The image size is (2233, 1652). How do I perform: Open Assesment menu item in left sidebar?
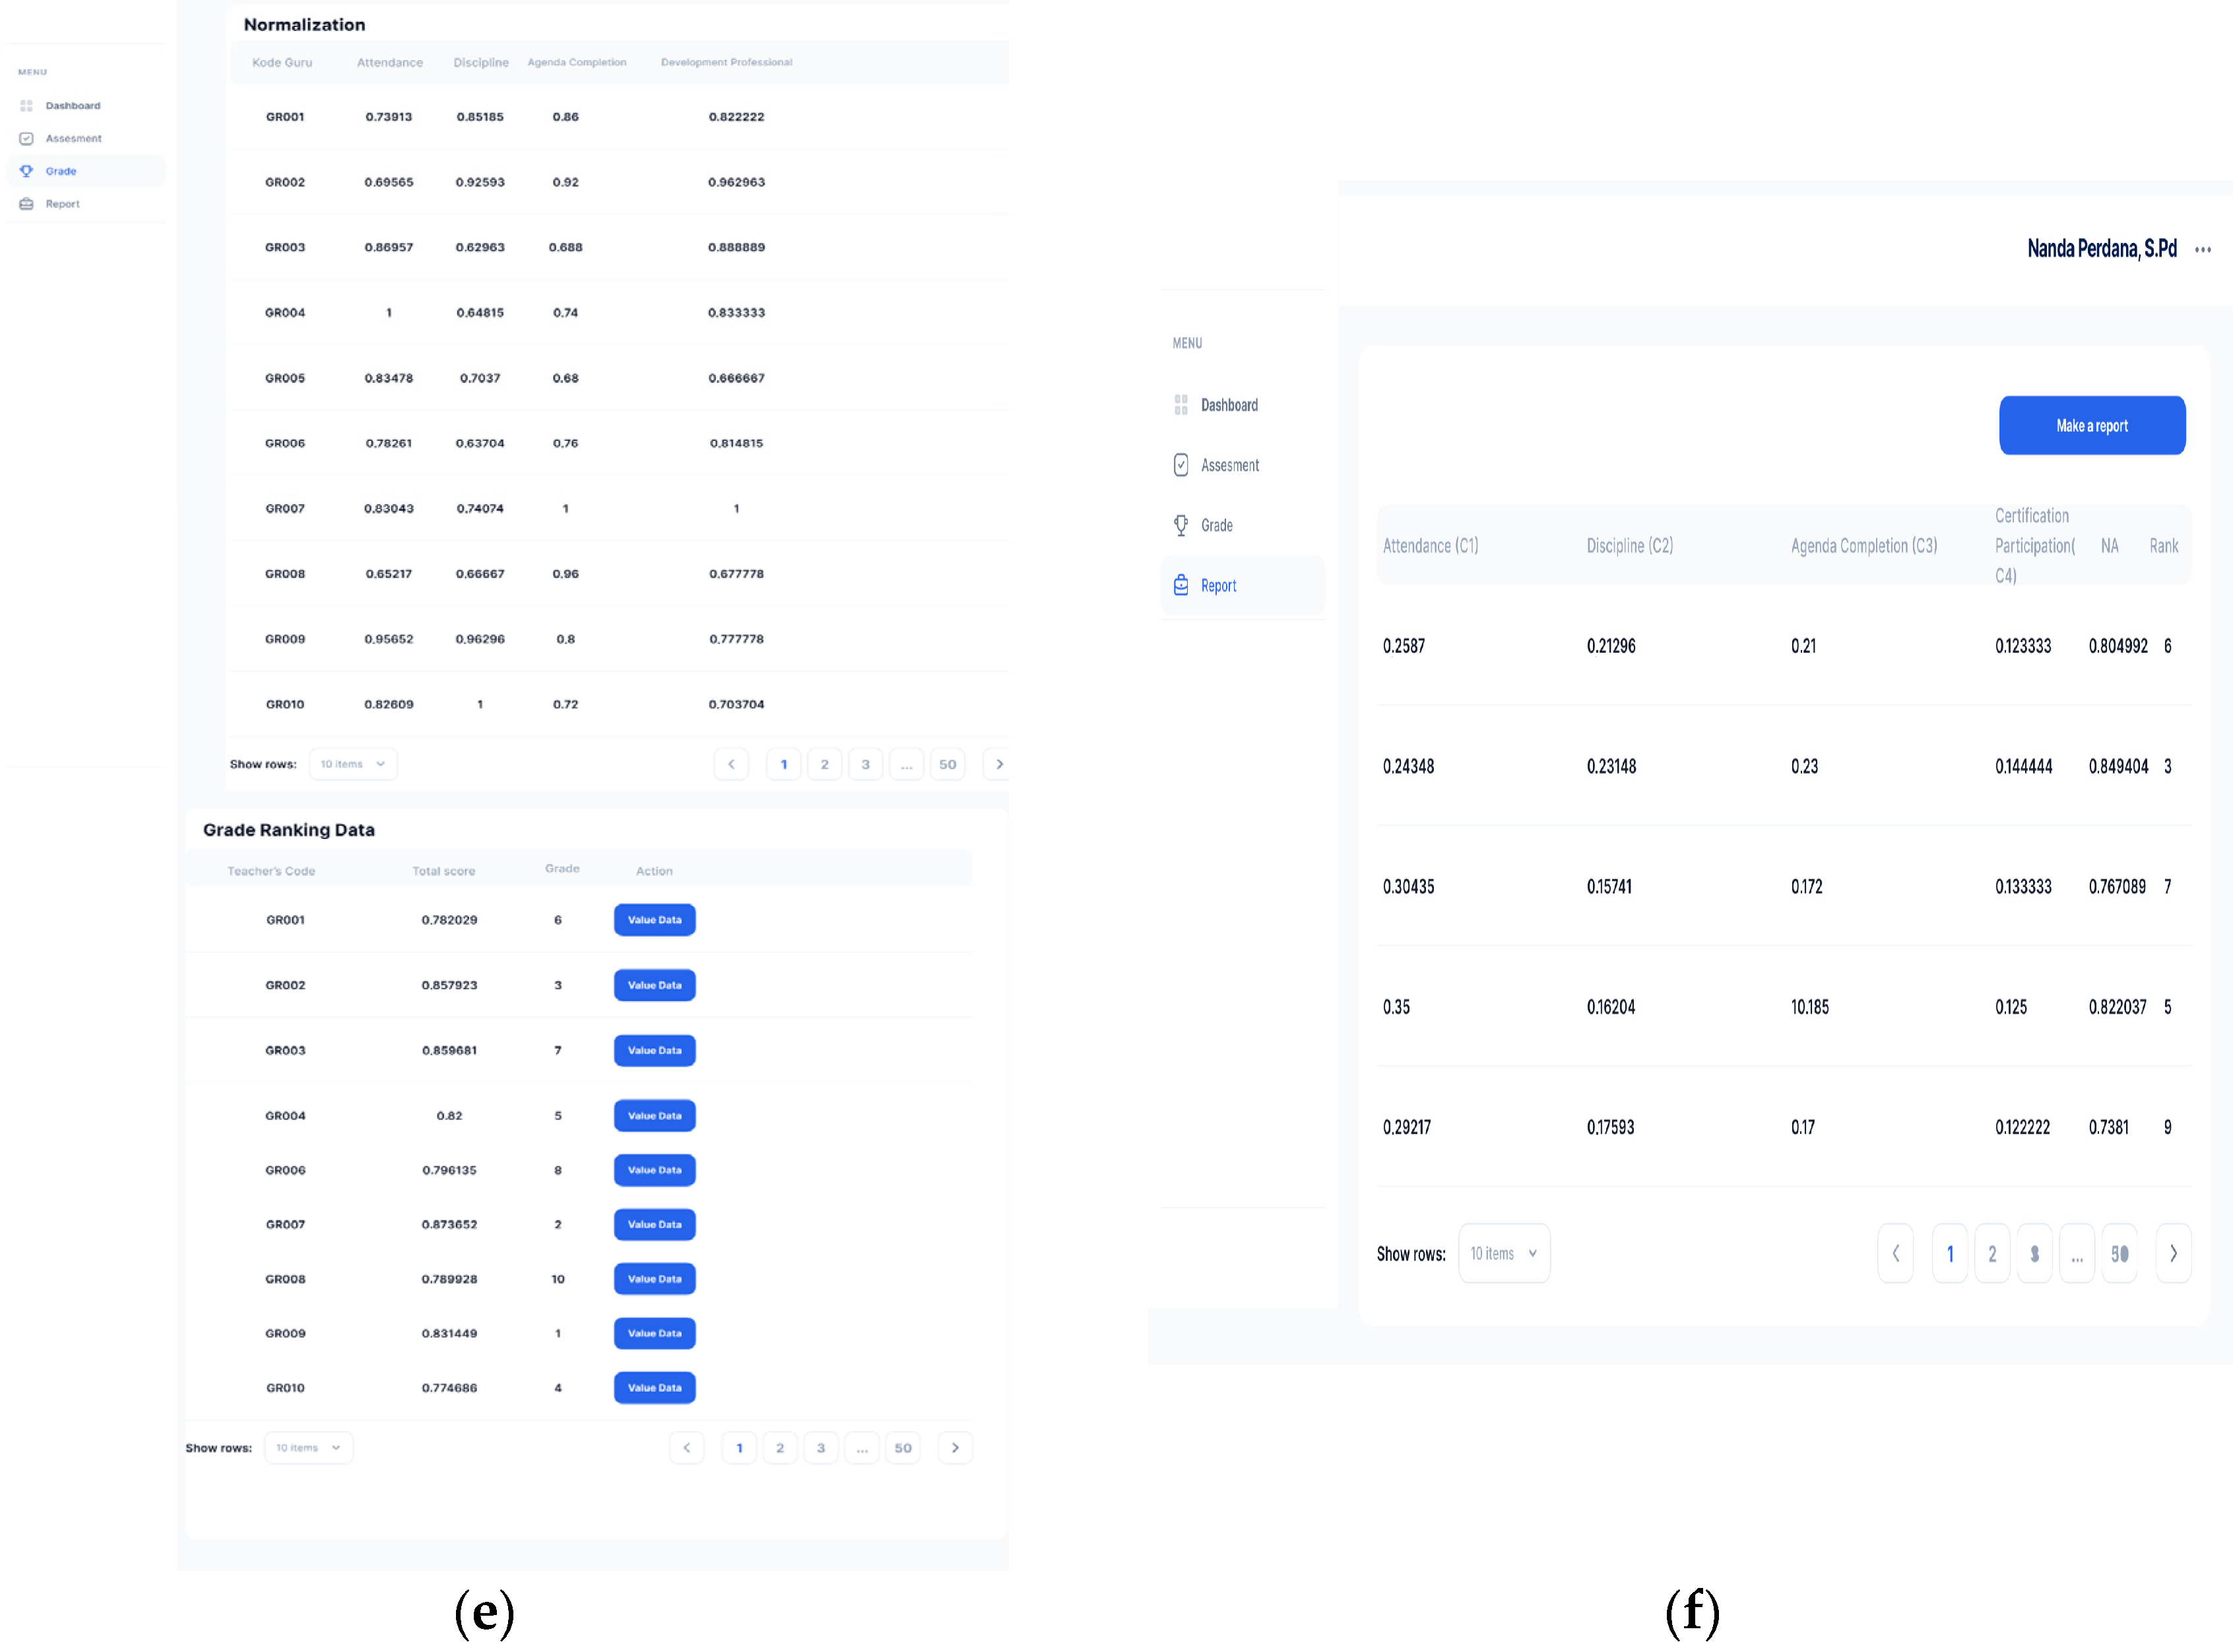coord(73,139)
